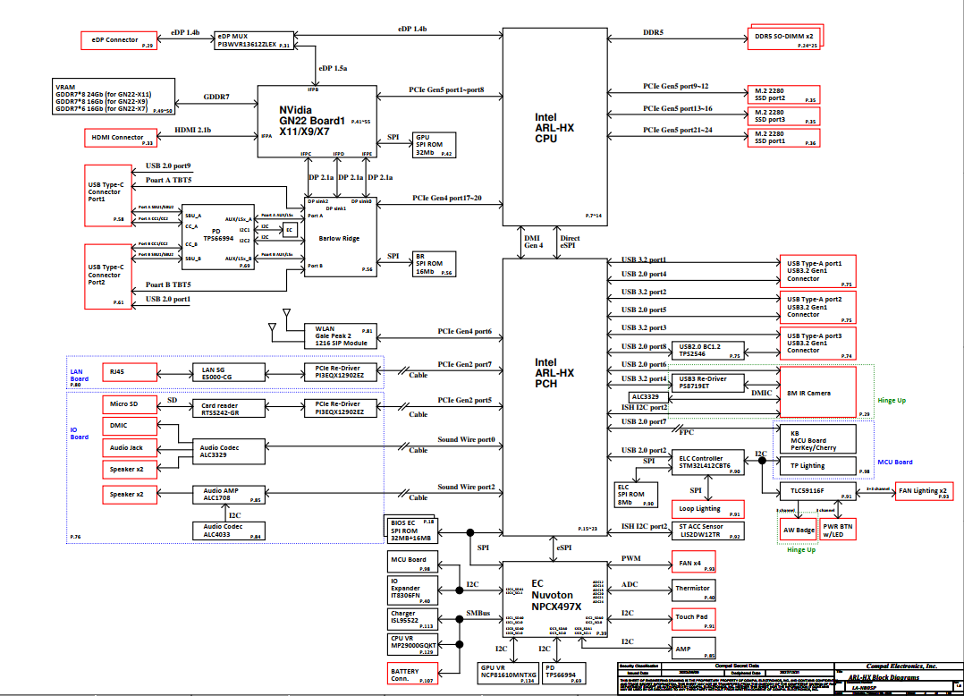The height and width of the screenshot is (696, 964).
Task: Click the WLAN antenna symbol
Action: [x=286, y=316]
